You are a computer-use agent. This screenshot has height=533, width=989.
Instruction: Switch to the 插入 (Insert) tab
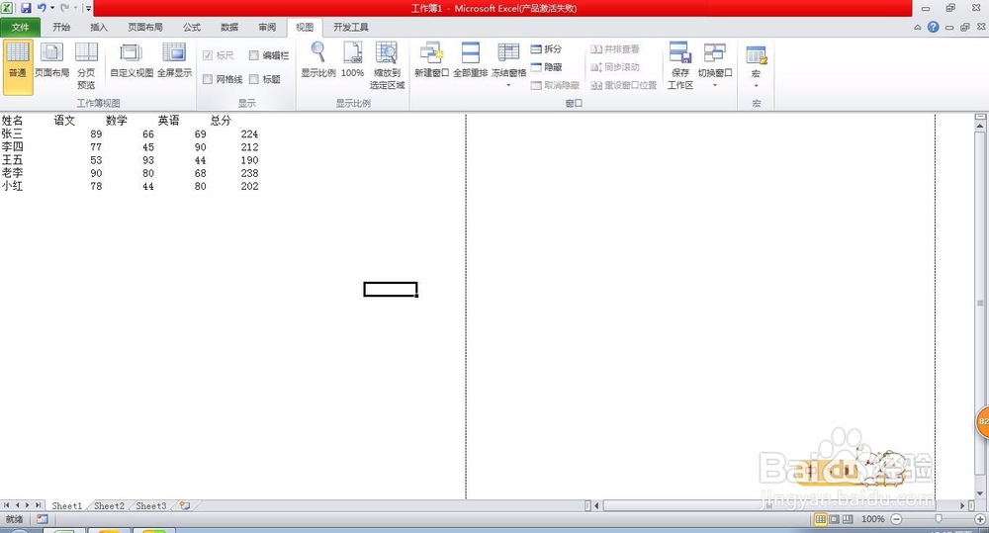pos(99,27)
